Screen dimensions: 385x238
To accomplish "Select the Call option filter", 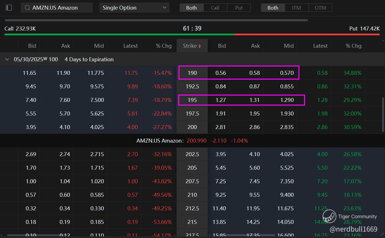I will (x=215, y=8).
